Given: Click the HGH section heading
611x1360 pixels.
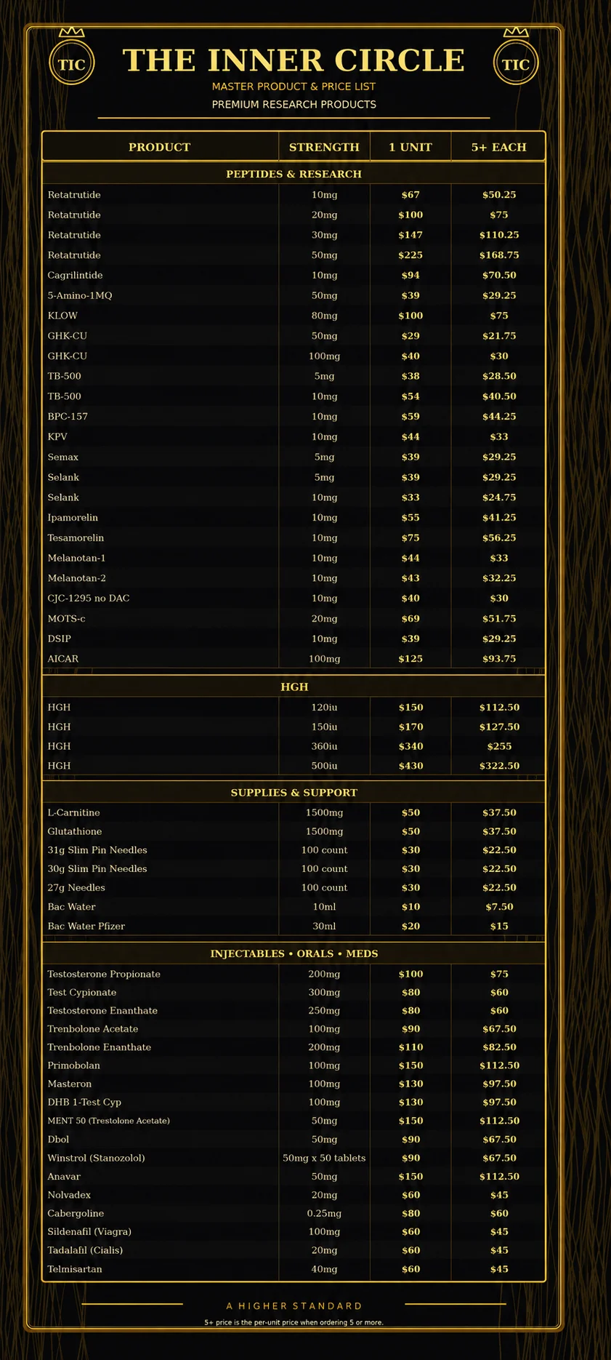Looking at the screenshot, I should (x=294, y=687).
